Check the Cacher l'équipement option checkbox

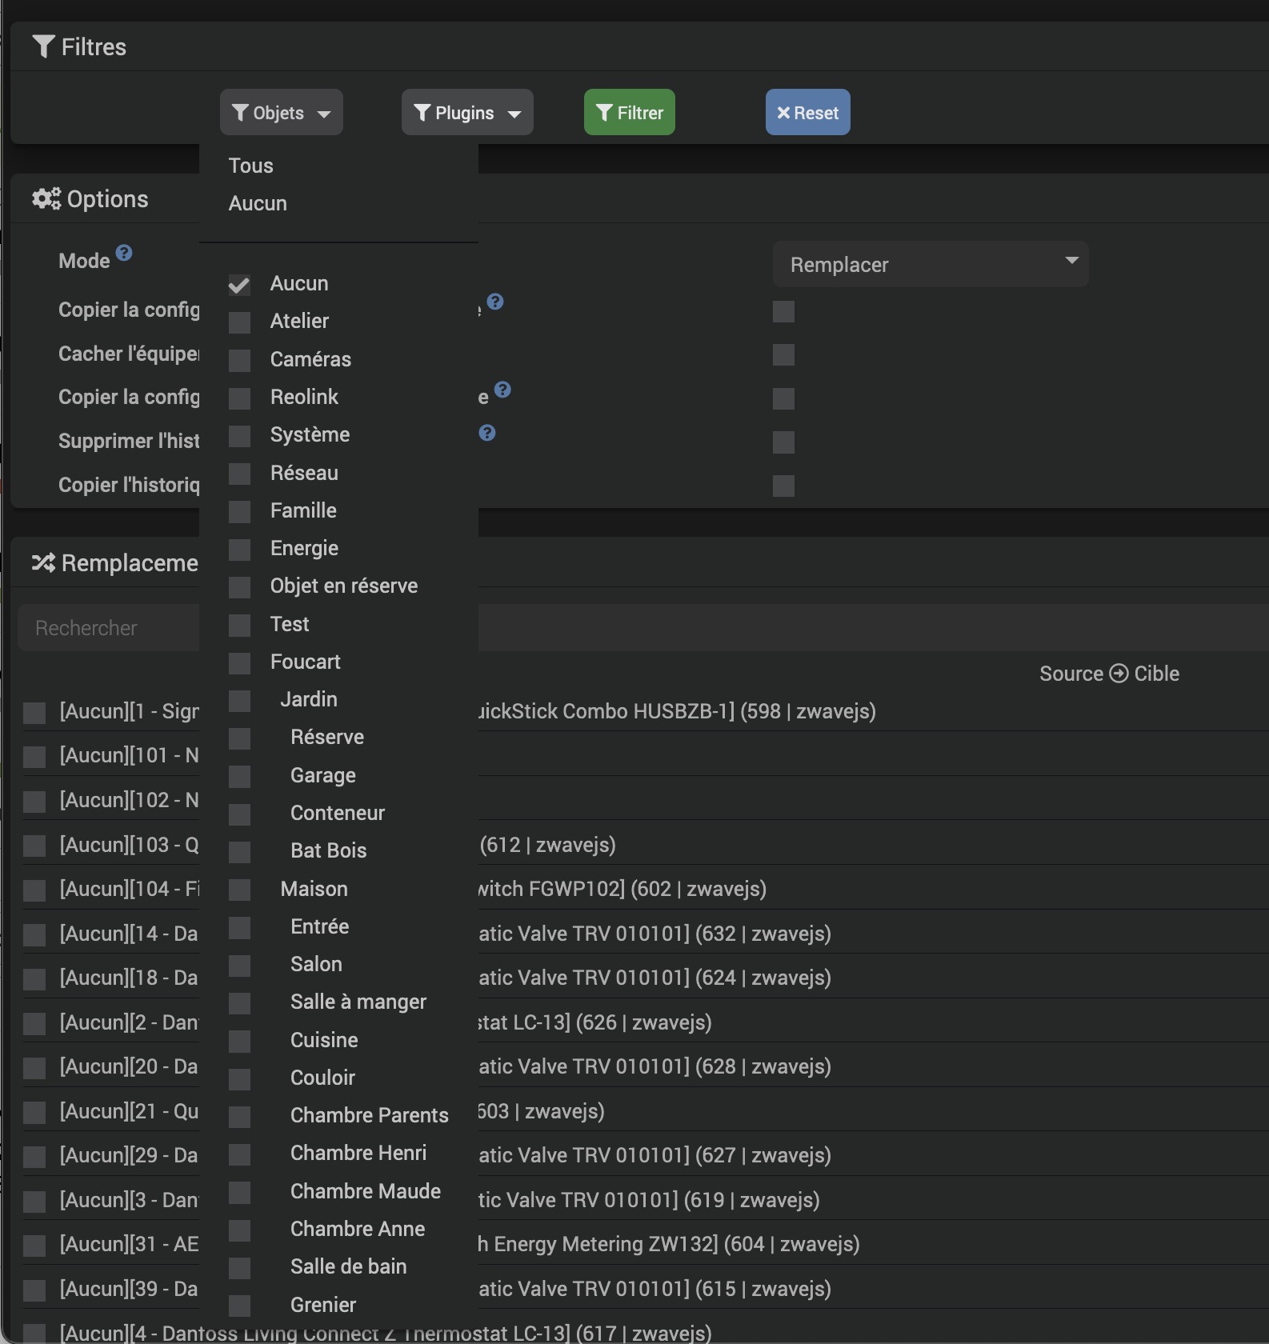783,354
